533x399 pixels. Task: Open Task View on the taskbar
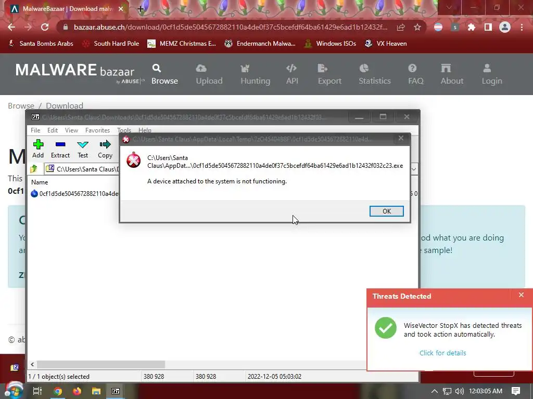(37, 391)
